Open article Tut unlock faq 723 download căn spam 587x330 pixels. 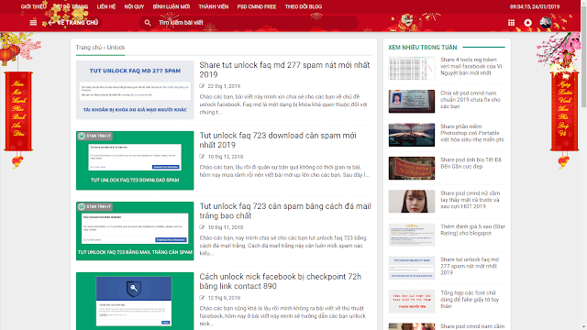[278, 140]
